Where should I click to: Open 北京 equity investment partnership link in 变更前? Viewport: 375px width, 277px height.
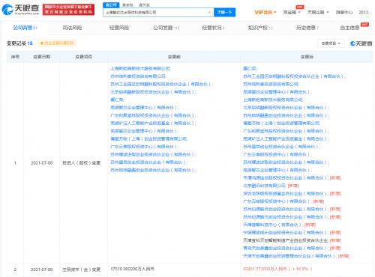click(x=152, y=92)
